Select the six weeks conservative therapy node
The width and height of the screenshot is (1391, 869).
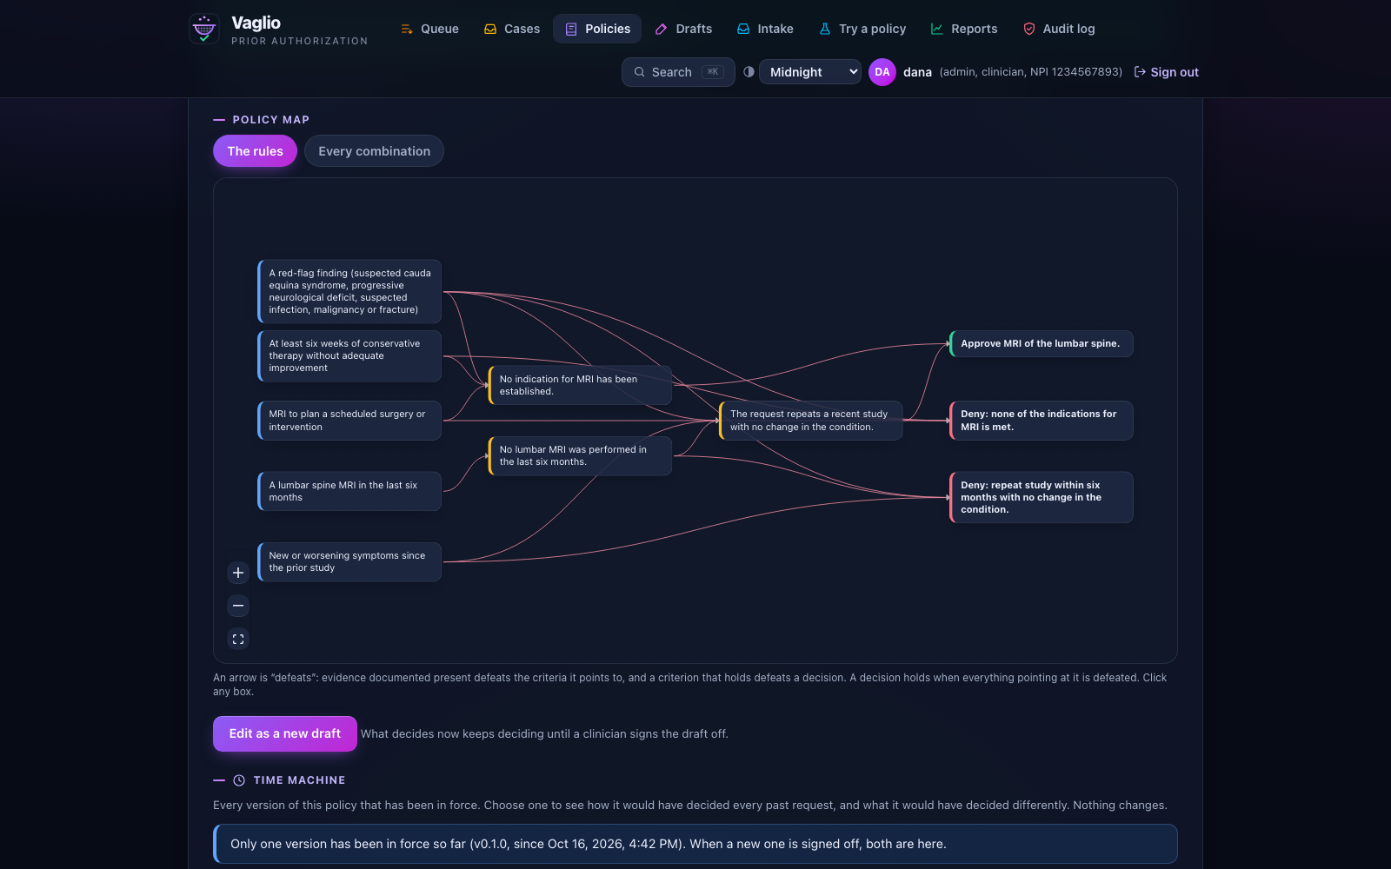pyautogui.click(x=349, y=355)
